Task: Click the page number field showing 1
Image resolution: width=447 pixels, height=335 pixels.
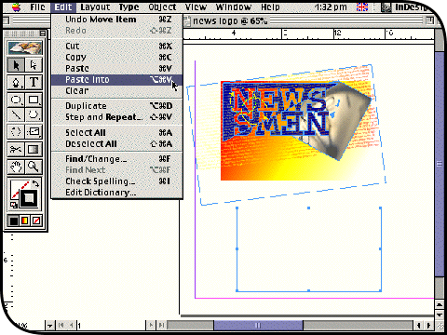Action: [x=111, y=326]
